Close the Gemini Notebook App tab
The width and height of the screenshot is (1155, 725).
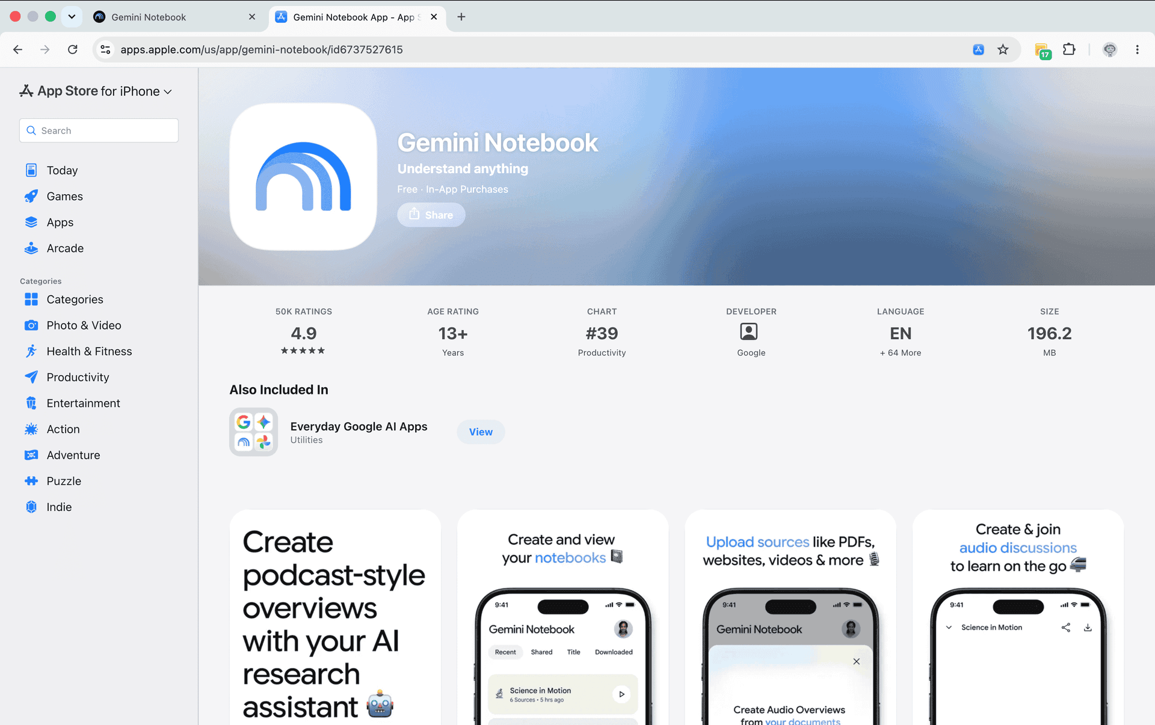point(434,17)
